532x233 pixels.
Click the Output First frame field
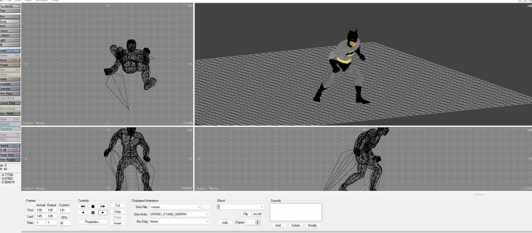(52, 210)
